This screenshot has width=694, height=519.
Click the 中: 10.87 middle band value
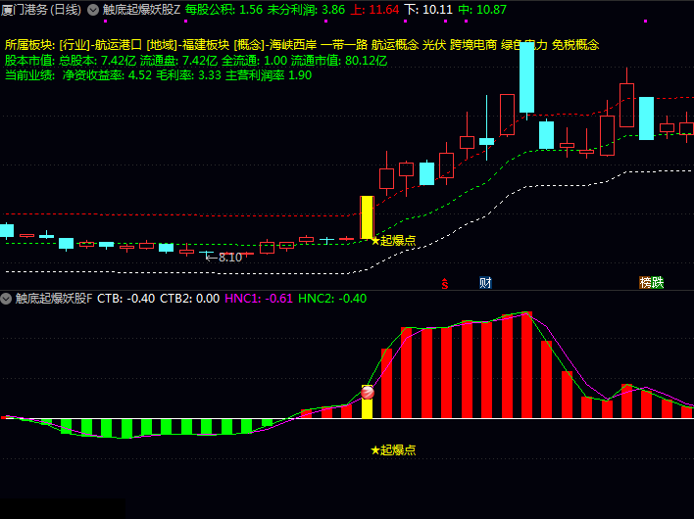[x=482, y=10]
